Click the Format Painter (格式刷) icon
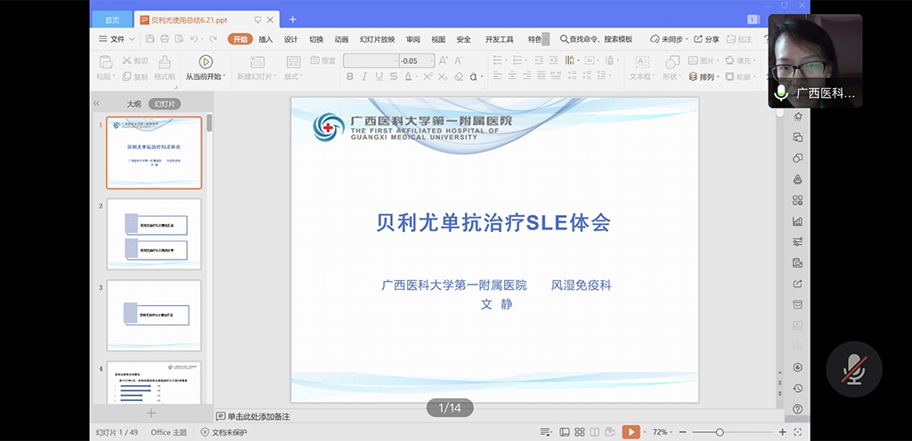Image resolution: width=912 pixels, height=441 pixels. pos(165,61)
